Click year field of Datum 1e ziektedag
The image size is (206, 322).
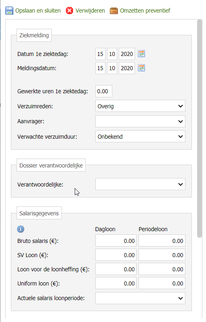[x=127, y=54]
